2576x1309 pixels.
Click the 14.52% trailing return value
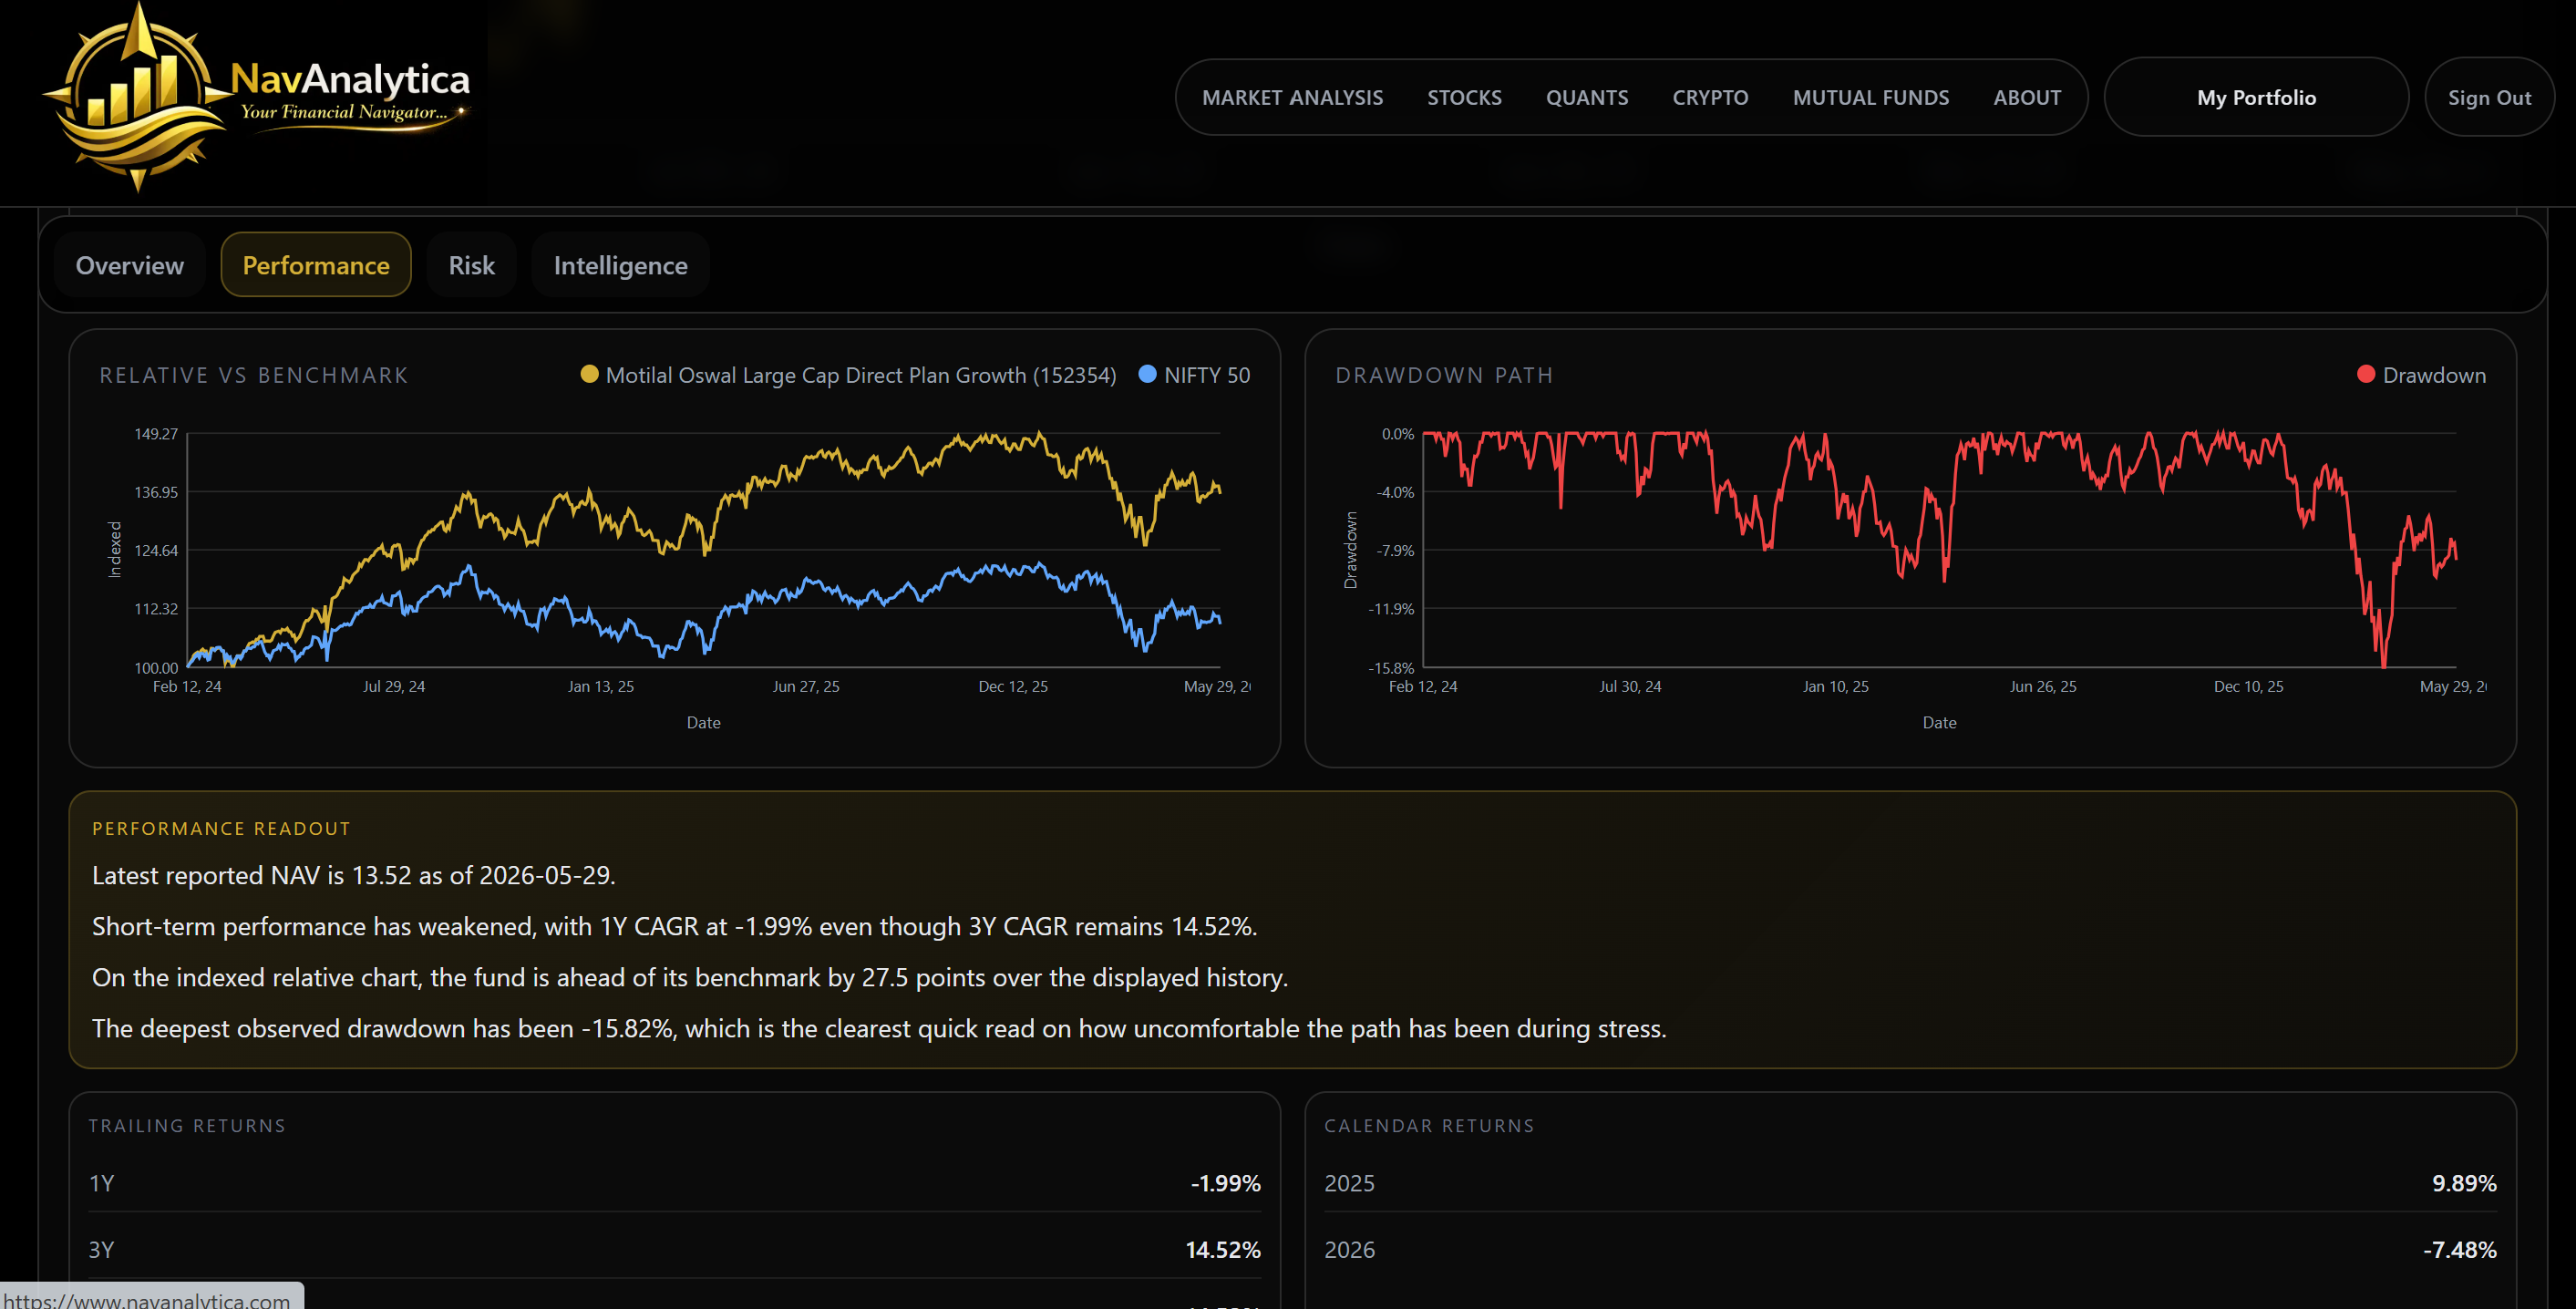click(1223, 1249)
